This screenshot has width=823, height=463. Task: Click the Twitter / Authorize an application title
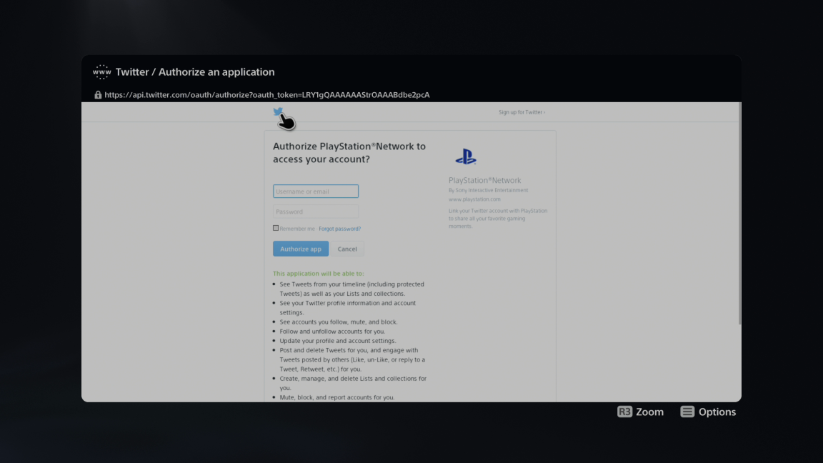pyautogui.click(x=194, y=71)
